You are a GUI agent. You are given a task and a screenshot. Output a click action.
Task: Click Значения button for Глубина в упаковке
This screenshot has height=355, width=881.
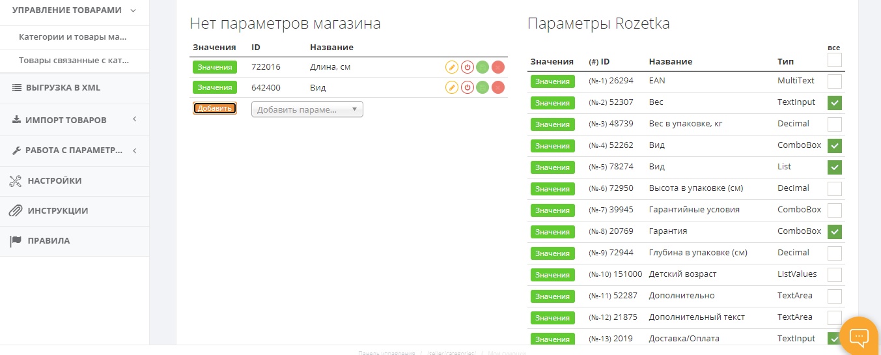pyautogui.click(x=553, y=253)
